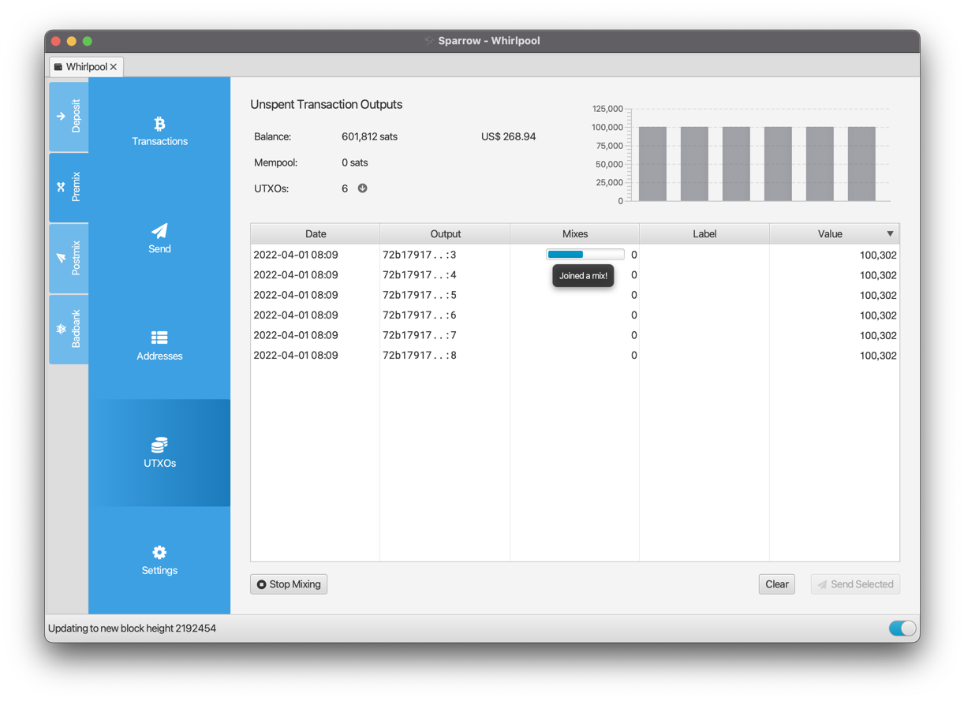Switch to the Deposit wallet tab
Screen dimensions: 964x701
pos(69,116)
